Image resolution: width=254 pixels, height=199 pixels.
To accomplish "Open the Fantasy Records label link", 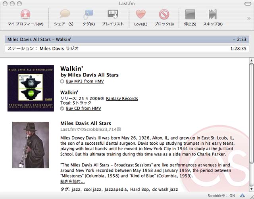I will pos(122,99).
